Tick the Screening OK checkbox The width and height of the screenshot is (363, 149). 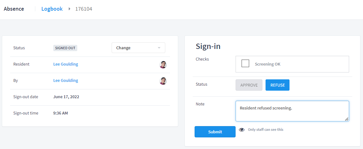245,63
